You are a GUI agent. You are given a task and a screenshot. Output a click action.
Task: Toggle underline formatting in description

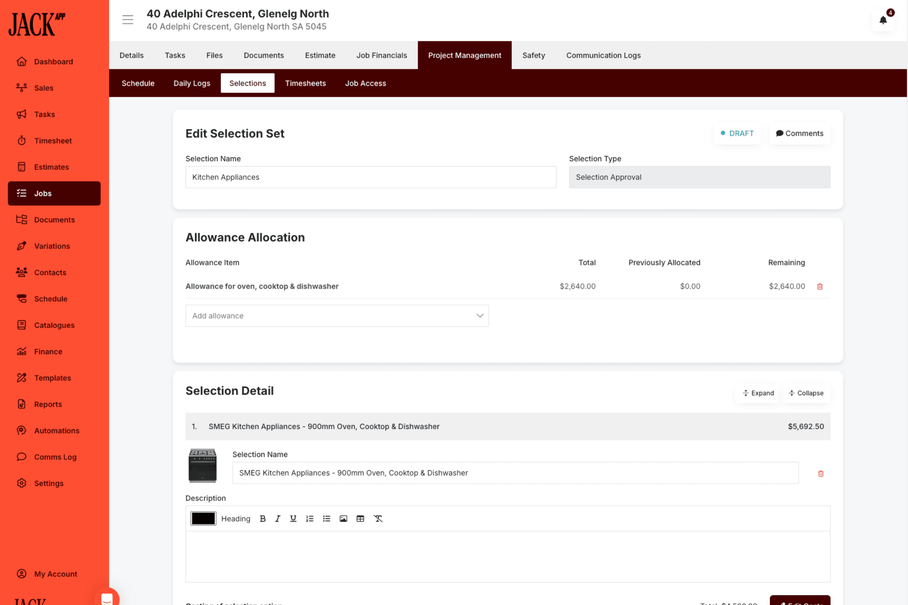point(293,519)
